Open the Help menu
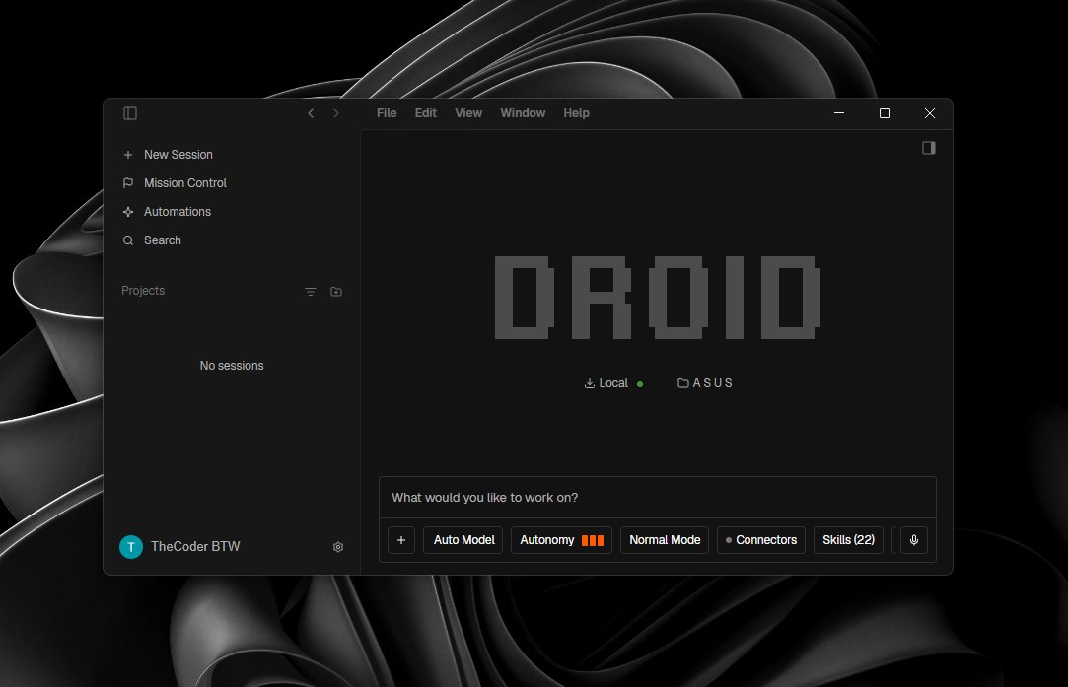Viewport: 1068px width, 687px height. (x=576, y=113)
